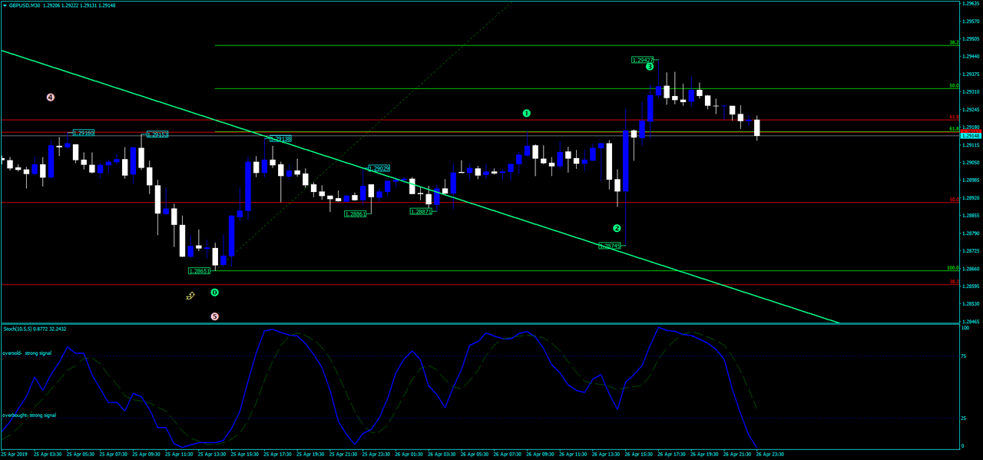
Task: Expand the 1.29427 swing high label
Action: point(642,59)
